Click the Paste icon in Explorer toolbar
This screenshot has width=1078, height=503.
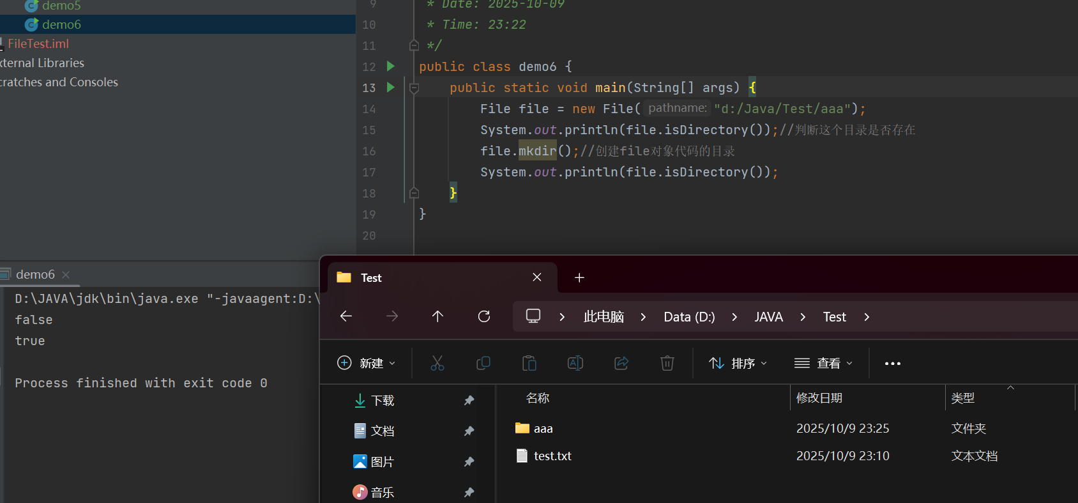pos(529,363)
